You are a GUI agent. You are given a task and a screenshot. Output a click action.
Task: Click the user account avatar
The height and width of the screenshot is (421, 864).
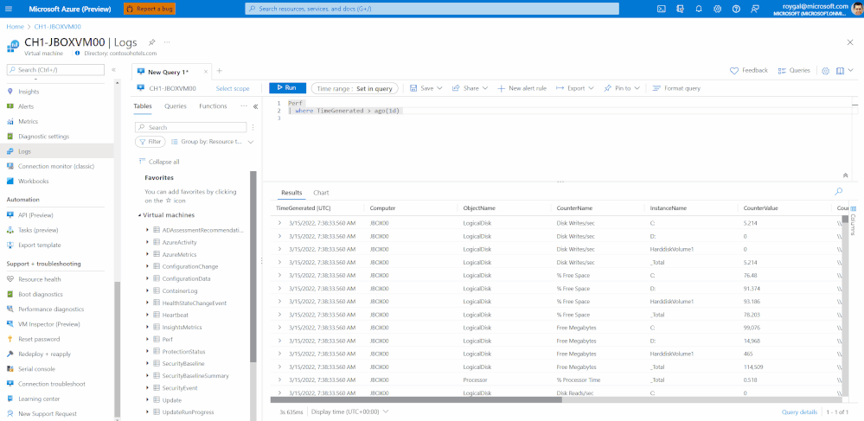857,9
